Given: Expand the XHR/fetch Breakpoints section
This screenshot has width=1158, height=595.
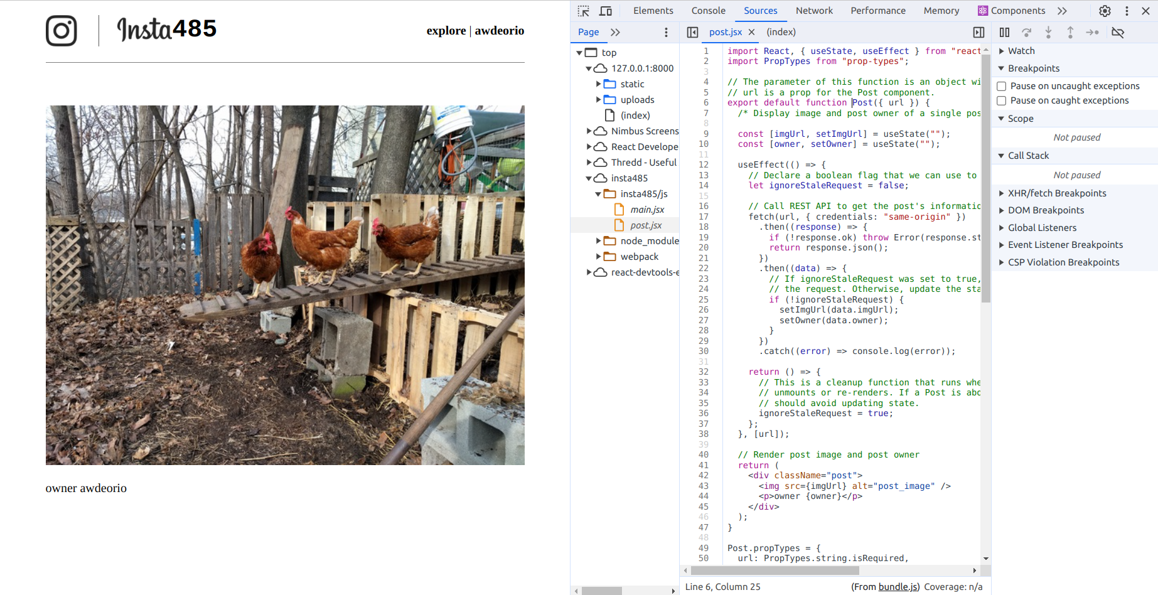Looking at the screenshot, I should tap(1056, 193).
